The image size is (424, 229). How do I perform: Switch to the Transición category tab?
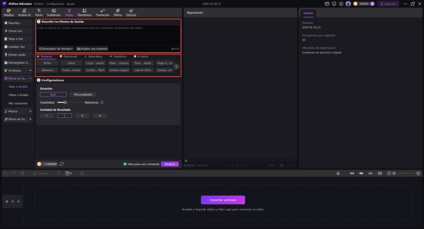click(x=118, y=57)
